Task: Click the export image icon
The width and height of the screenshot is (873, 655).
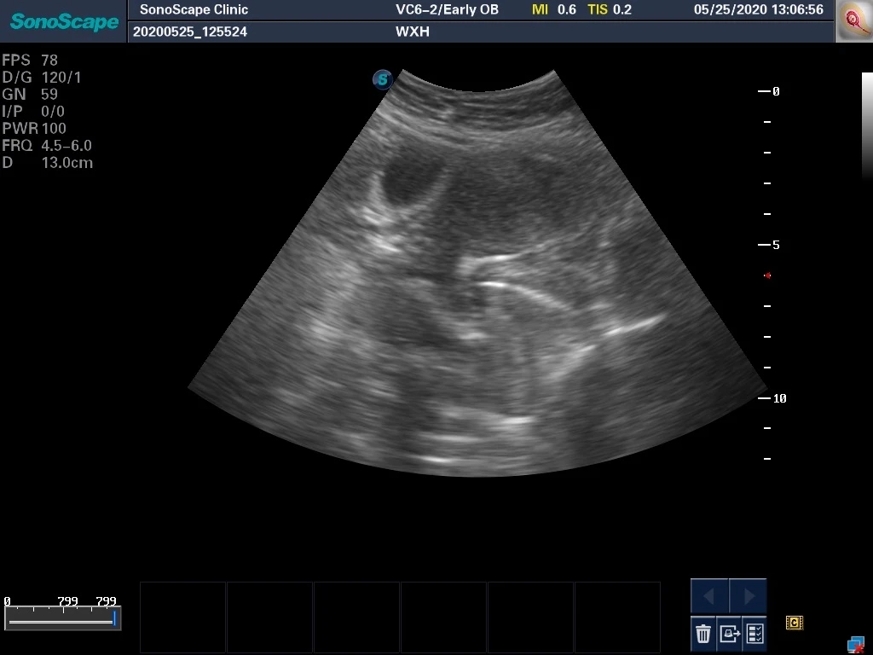Action: pyautogui.click(x=729, y=634)
